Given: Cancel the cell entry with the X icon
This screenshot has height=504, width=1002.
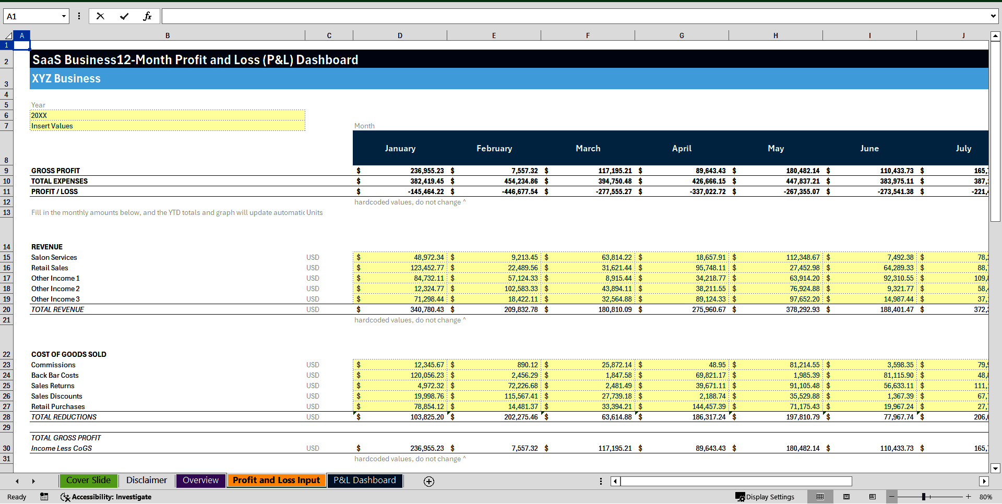Looking at the screenshot, I should pyautogui.click(x=100, y=16).
